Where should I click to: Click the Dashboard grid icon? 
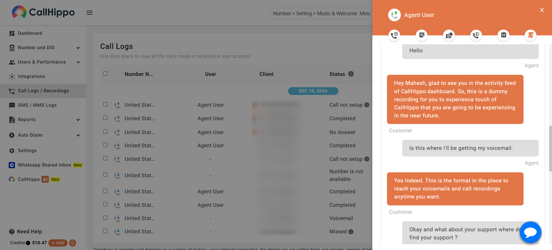click(x=12, y=33)
